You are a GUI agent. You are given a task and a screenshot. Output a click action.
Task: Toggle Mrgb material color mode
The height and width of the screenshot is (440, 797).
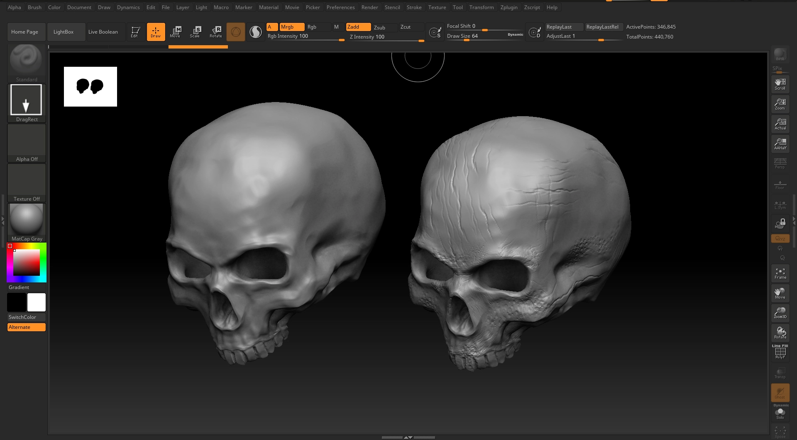(x=292, y=27)
